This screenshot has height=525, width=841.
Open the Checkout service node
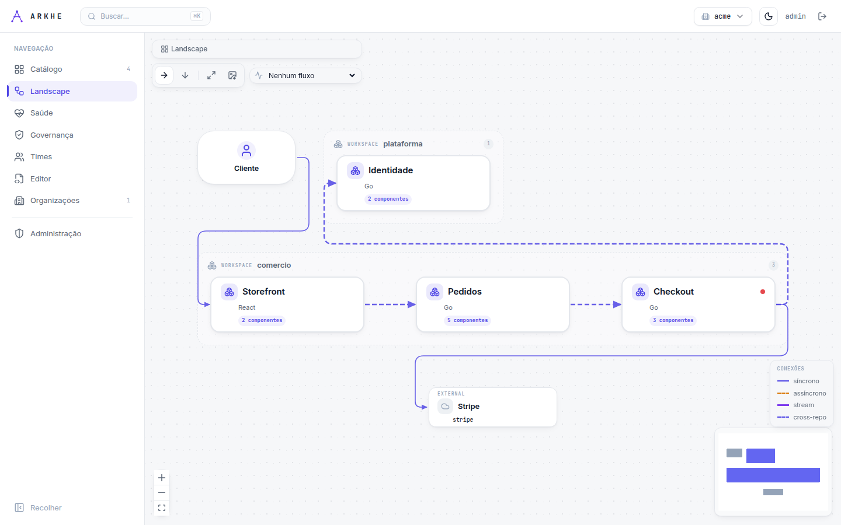coord(698,304)
